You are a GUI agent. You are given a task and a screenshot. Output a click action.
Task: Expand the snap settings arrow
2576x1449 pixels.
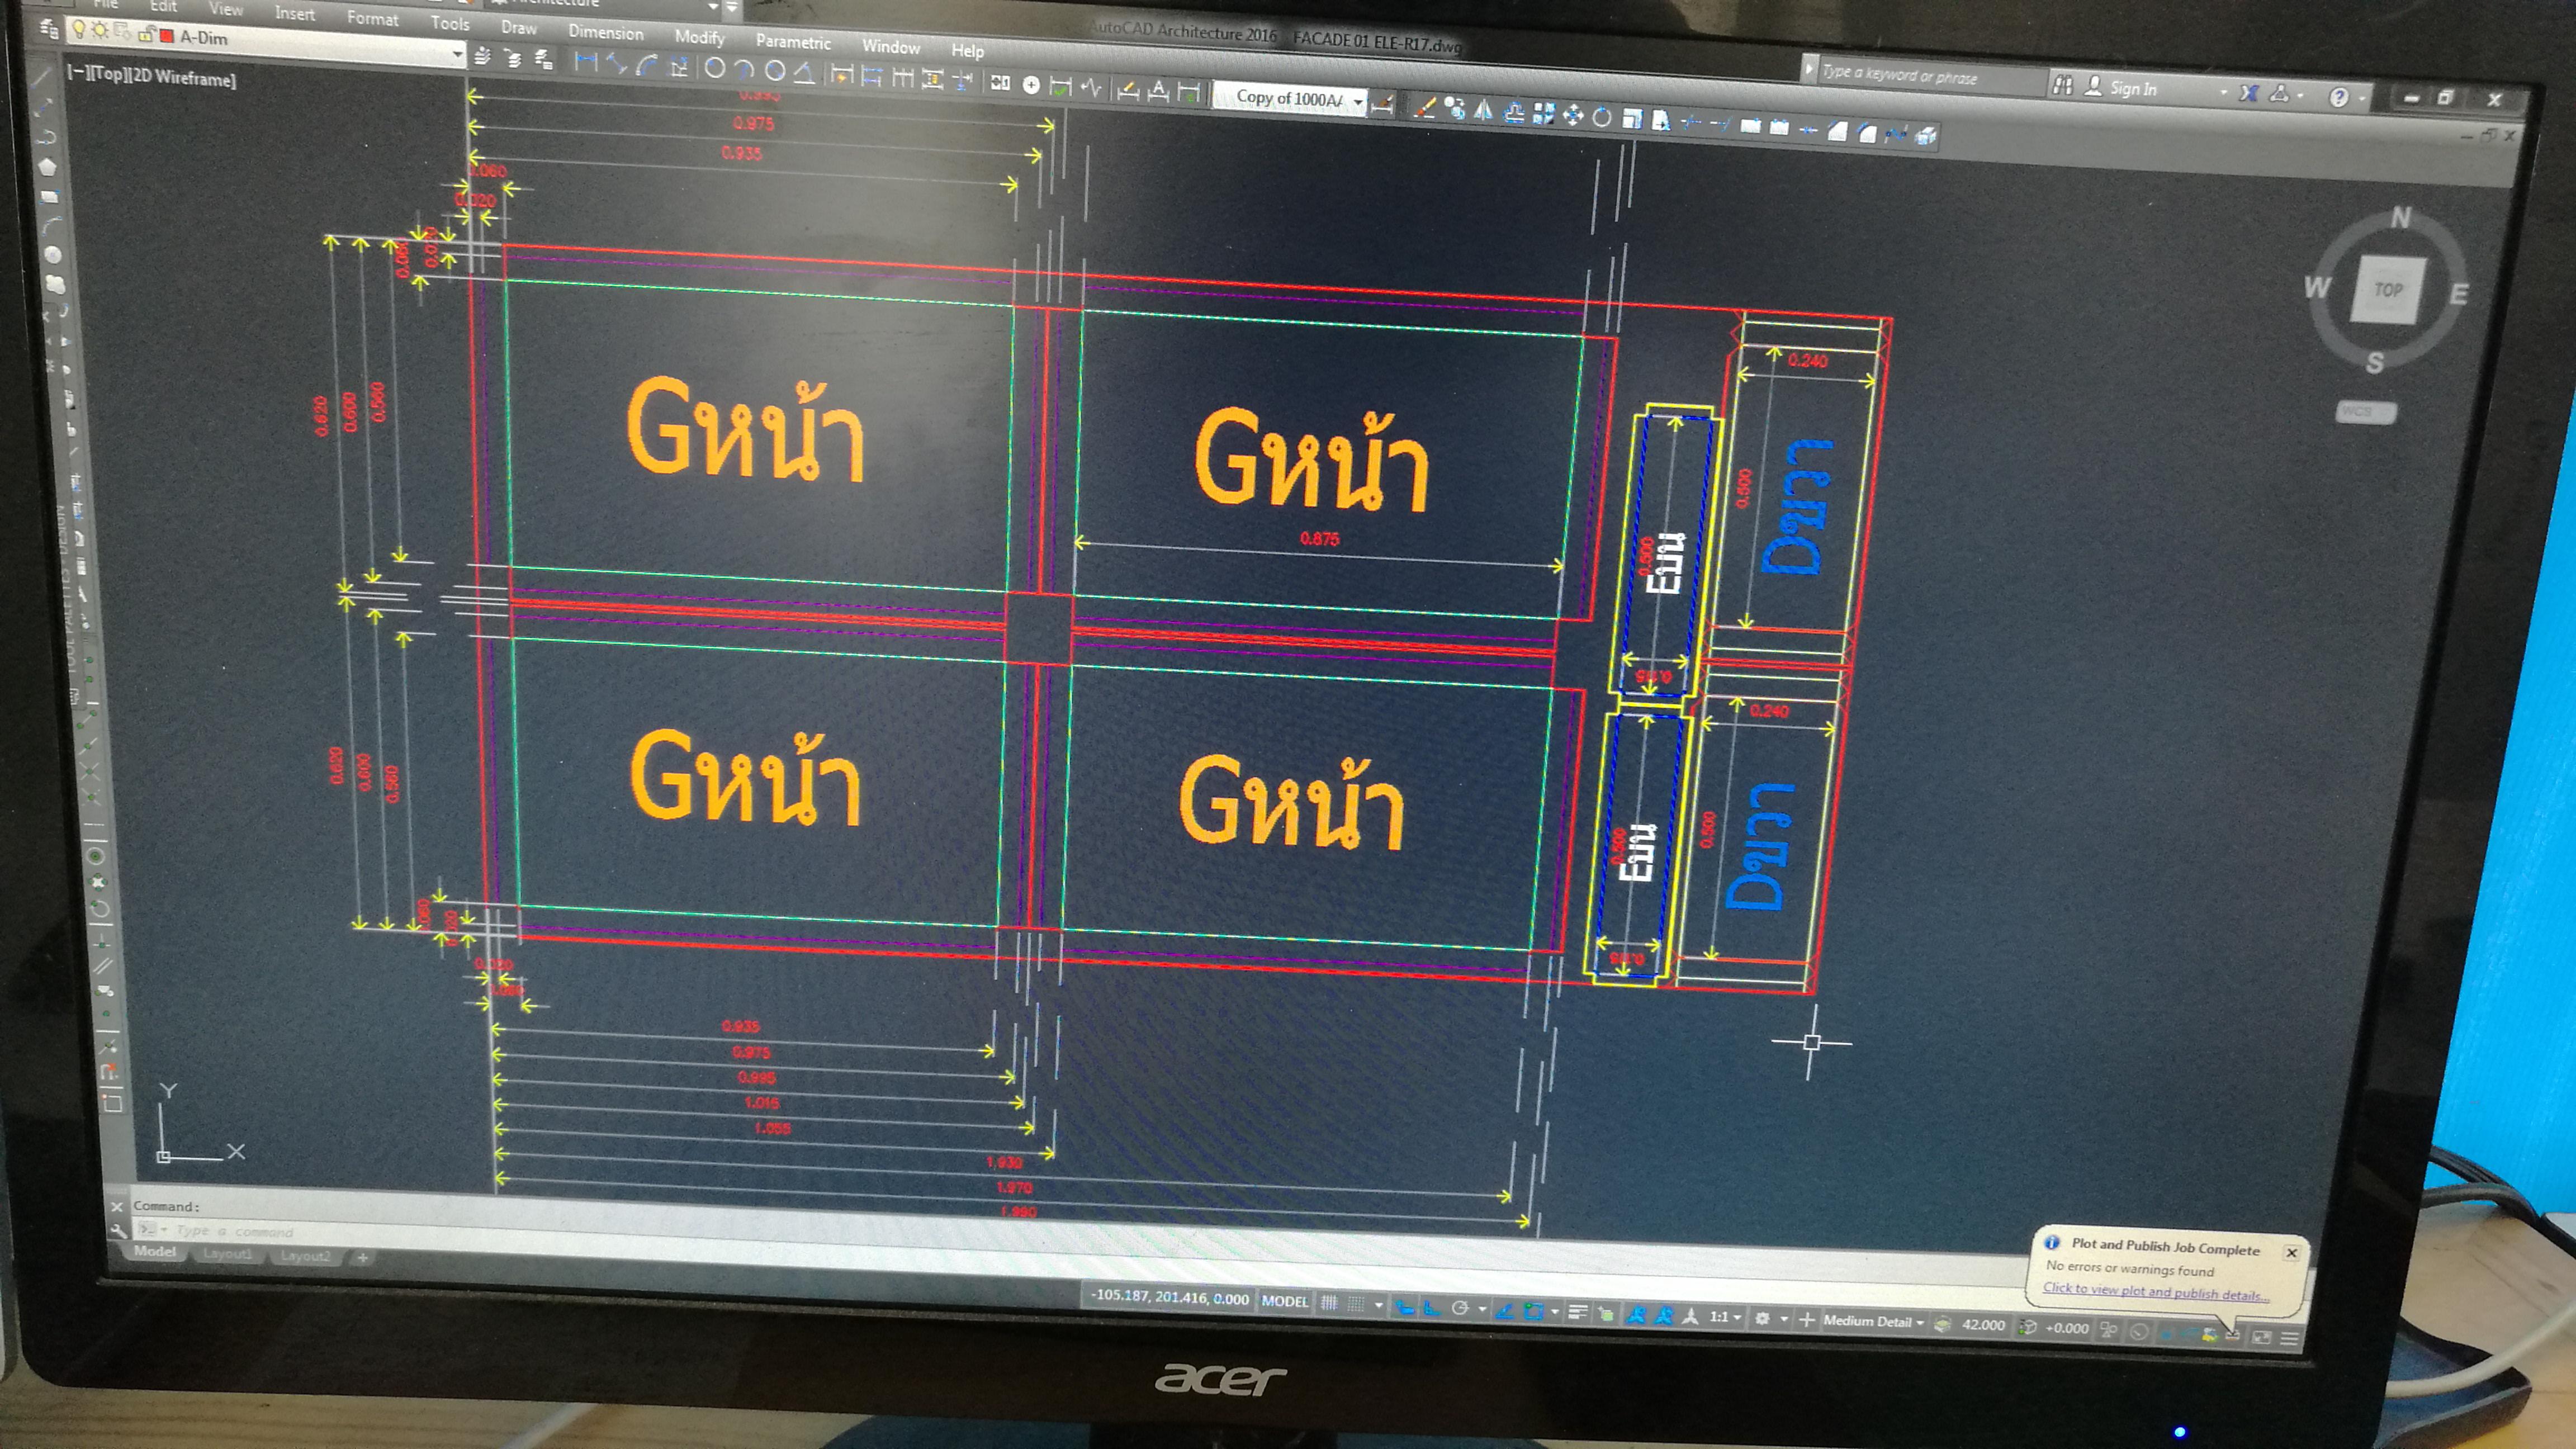click(1379, 1306)
